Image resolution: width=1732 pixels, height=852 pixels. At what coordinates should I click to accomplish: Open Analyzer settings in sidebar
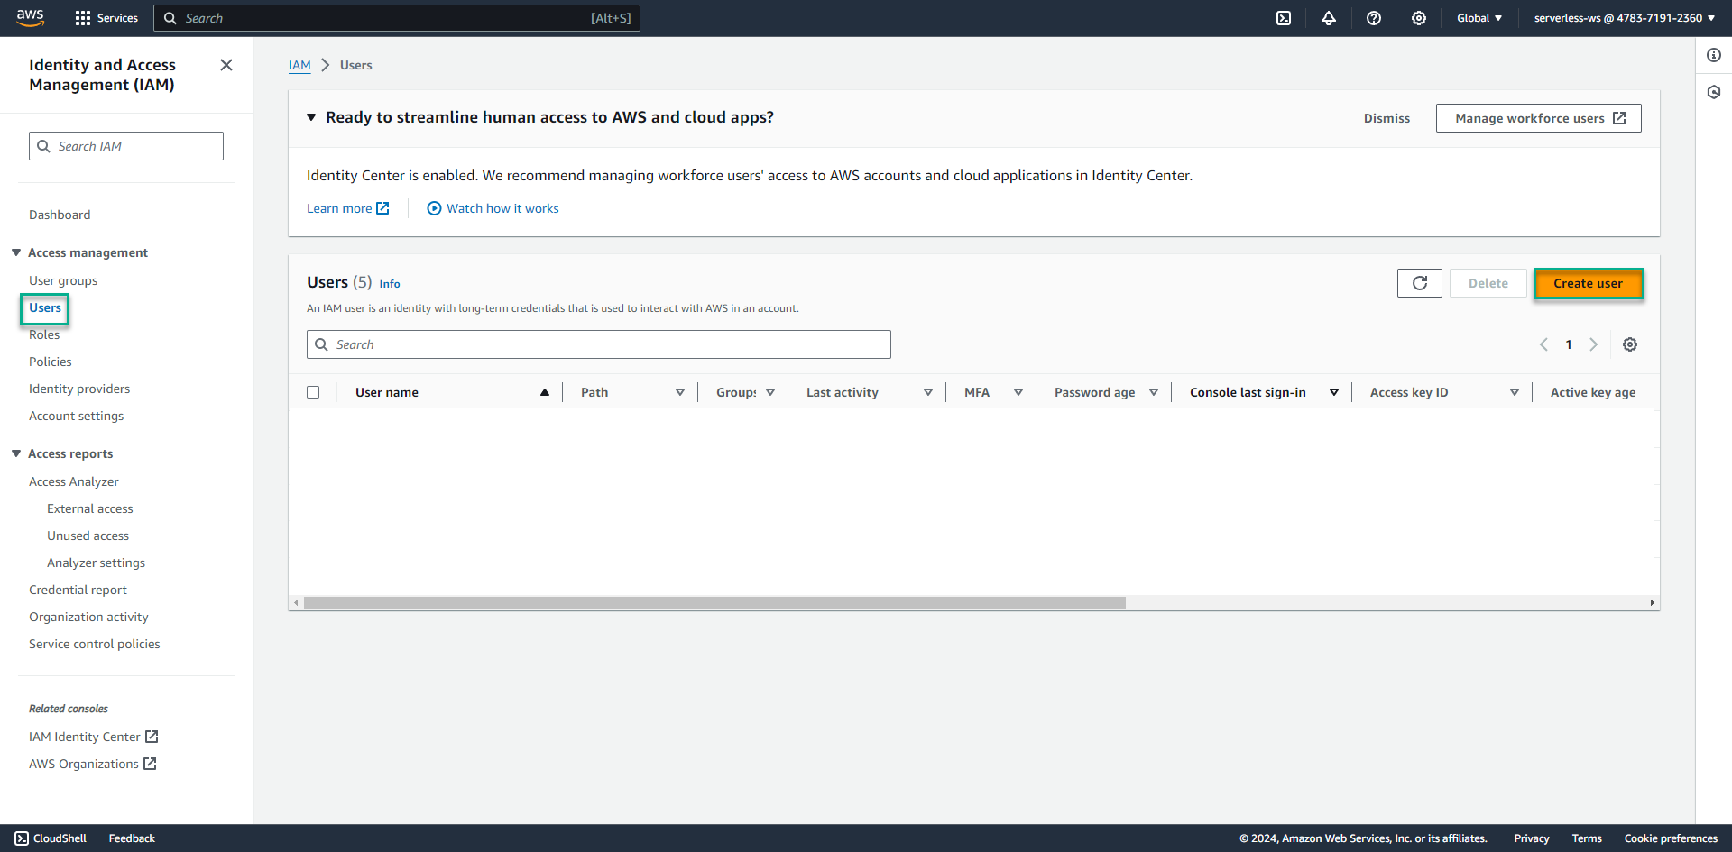coord(97,563)
